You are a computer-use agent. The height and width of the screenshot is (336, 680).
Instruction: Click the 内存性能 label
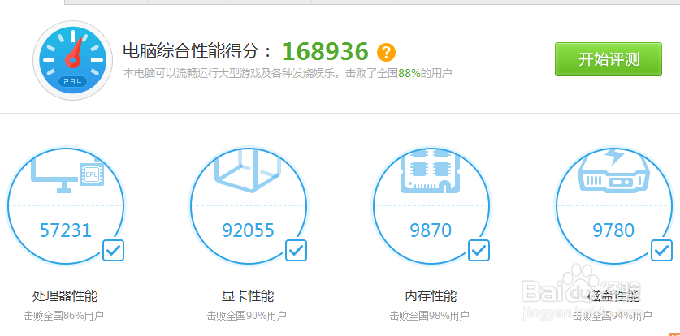pyautogui.click(x=431, y=296)
